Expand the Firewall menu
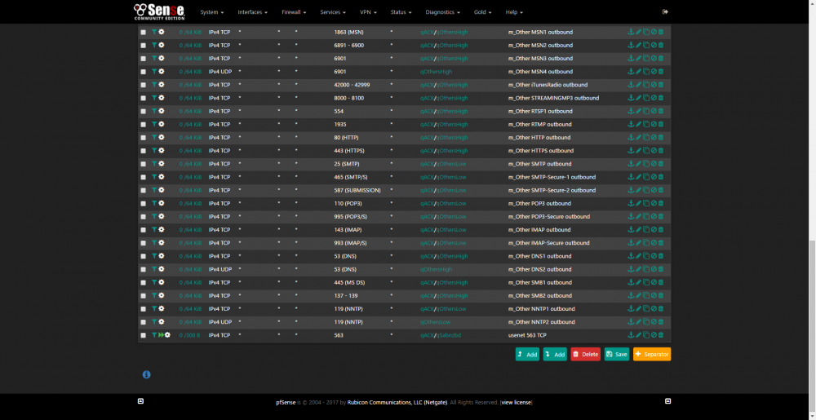This screenshot has height=420, width=816. (x=294, y=12)
